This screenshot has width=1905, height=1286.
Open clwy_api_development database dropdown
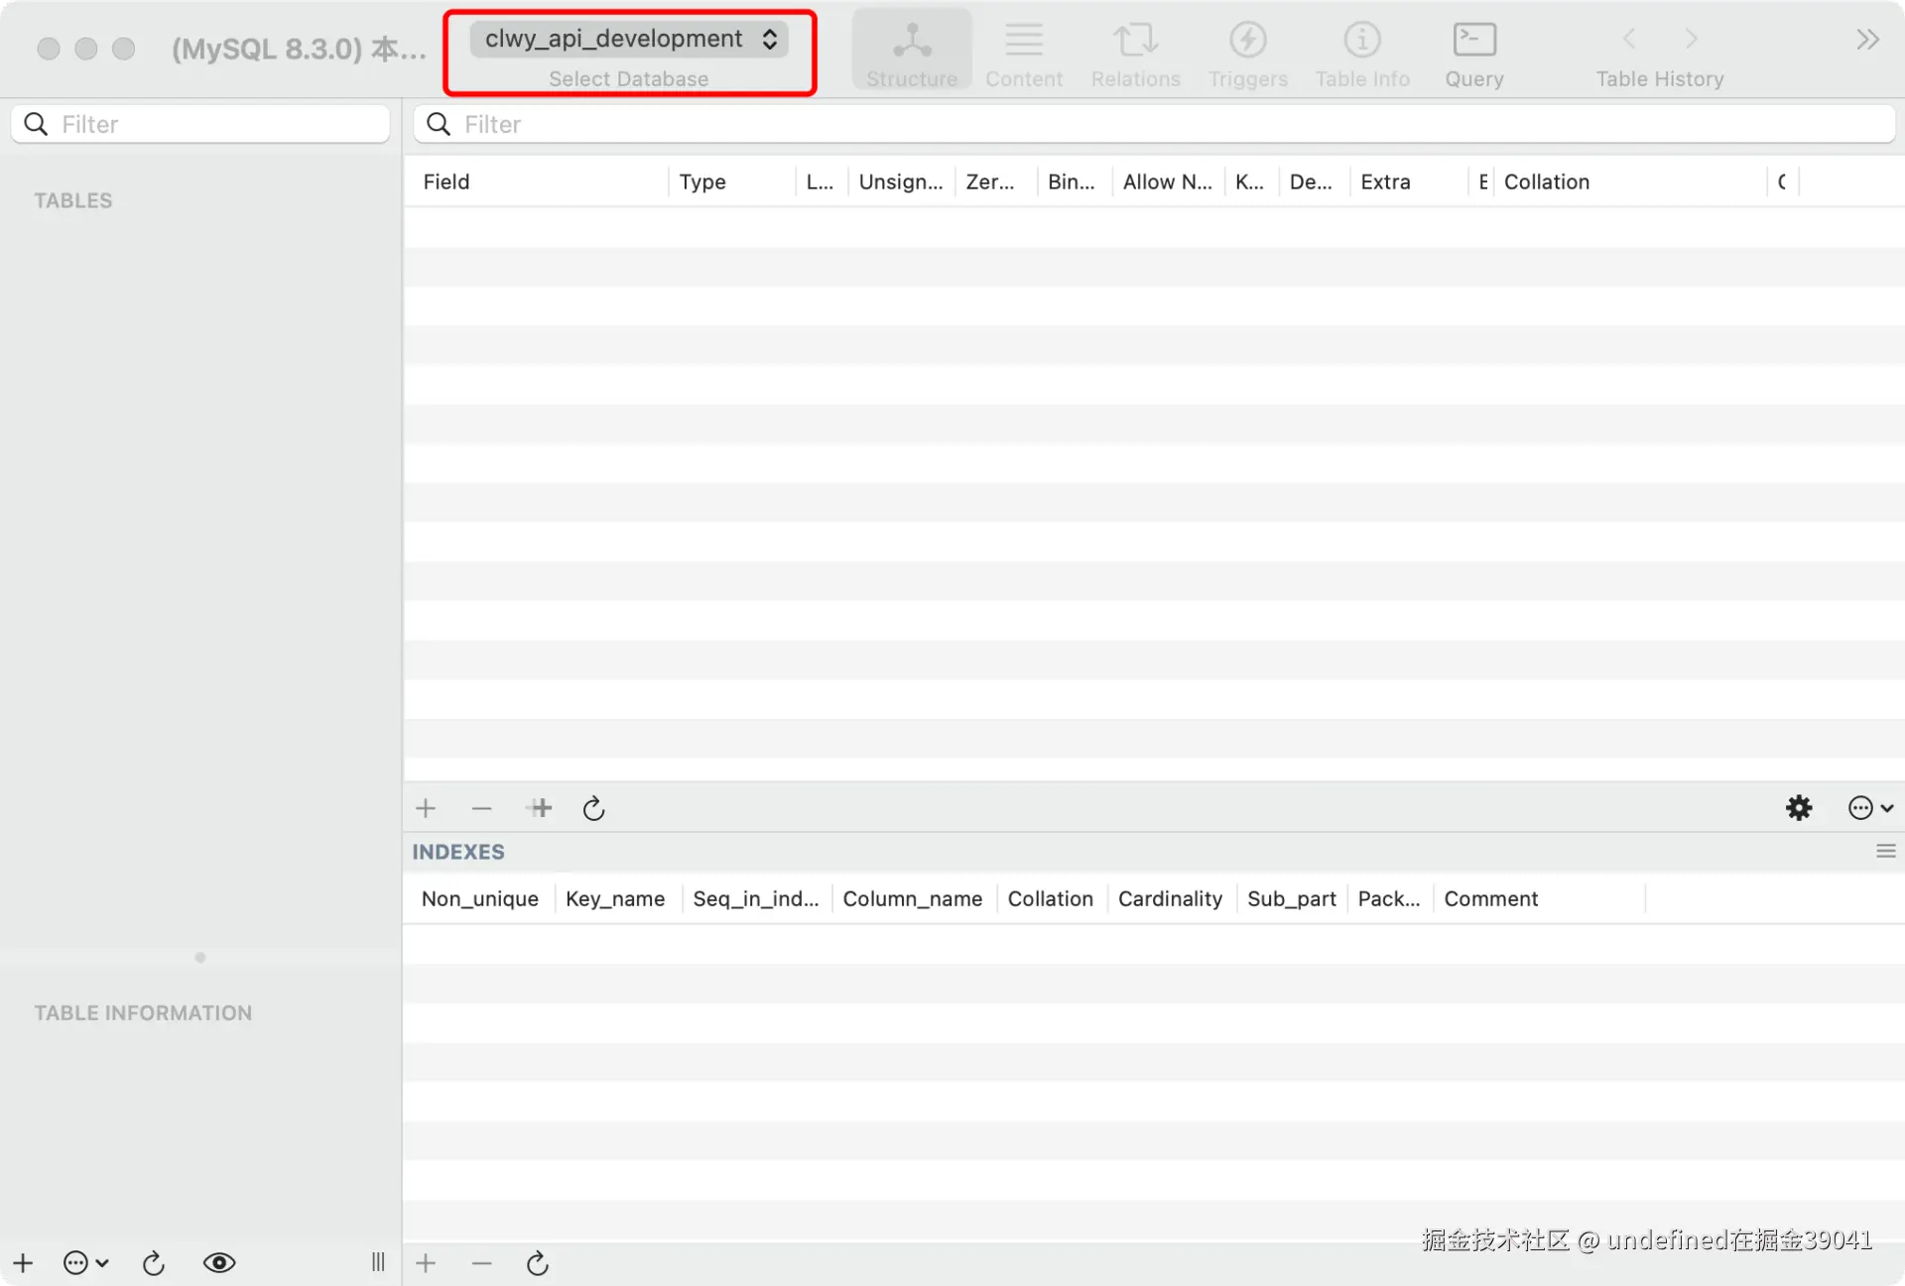tap(629, 40)
